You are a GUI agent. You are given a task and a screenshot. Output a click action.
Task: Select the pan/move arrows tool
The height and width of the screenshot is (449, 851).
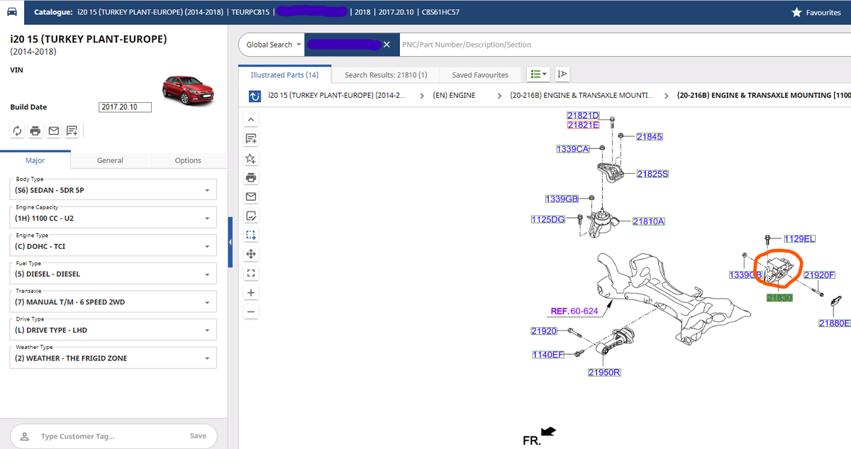[250, 254]
